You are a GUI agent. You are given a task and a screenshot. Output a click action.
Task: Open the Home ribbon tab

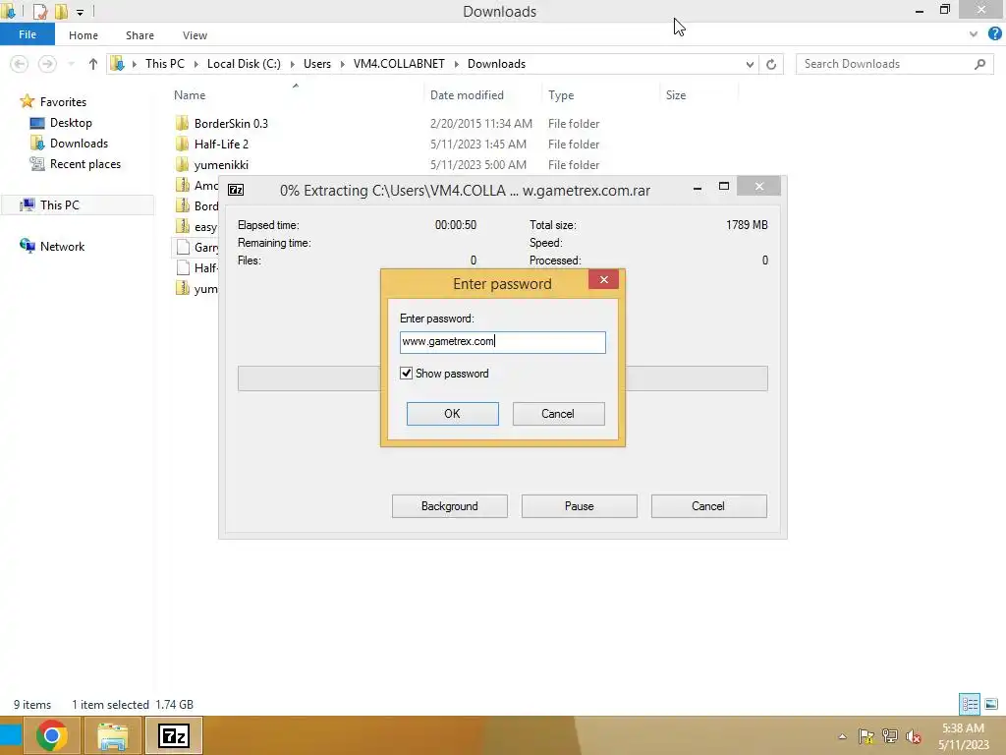84,35
